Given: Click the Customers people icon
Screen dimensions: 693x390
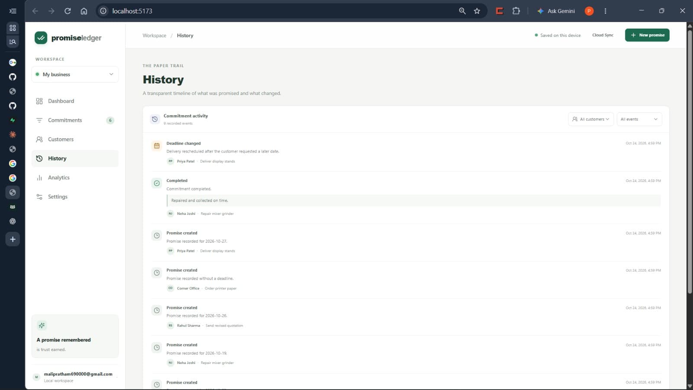Looking at the screenshot, I should pos(39,139).
